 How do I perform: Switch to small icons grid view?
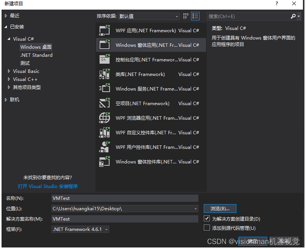point(186,16)
